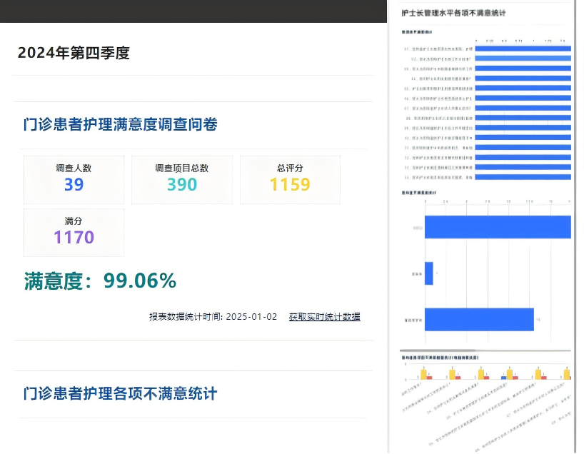Viewport: 584px width, 454px height.
Task: Click the 满分 card showing 1170
Action: 74,232
